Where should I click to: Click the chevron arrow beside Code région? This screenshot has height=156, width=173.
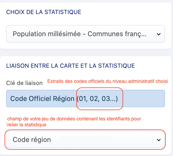point(158,140)
